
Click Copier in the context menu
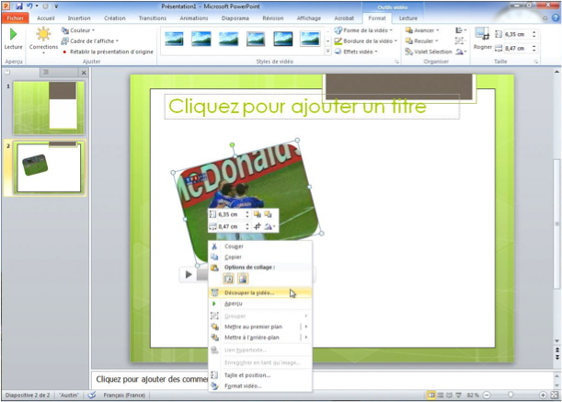tap(260, 258)
